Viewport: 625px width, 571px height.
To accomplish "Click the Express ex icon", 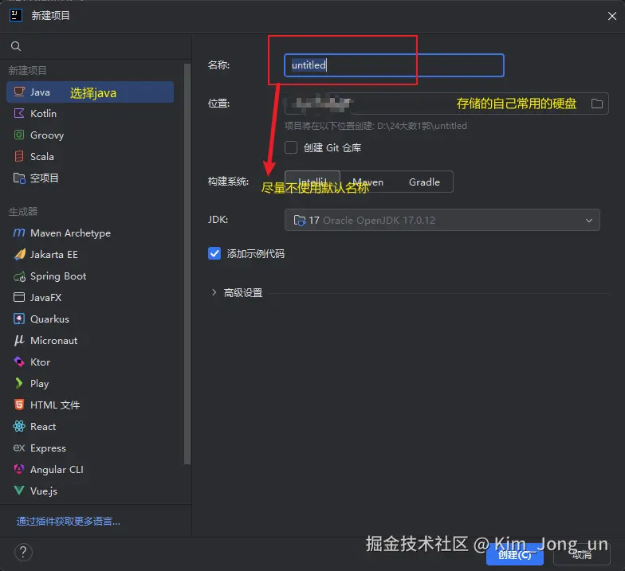I will point(19,448).
